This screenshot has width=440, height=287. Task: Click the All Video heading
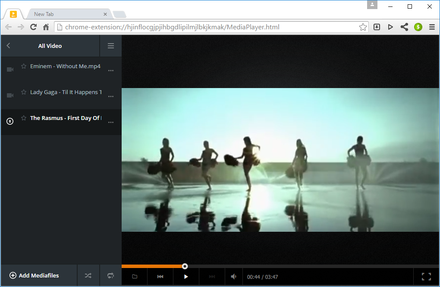point(50,46)
